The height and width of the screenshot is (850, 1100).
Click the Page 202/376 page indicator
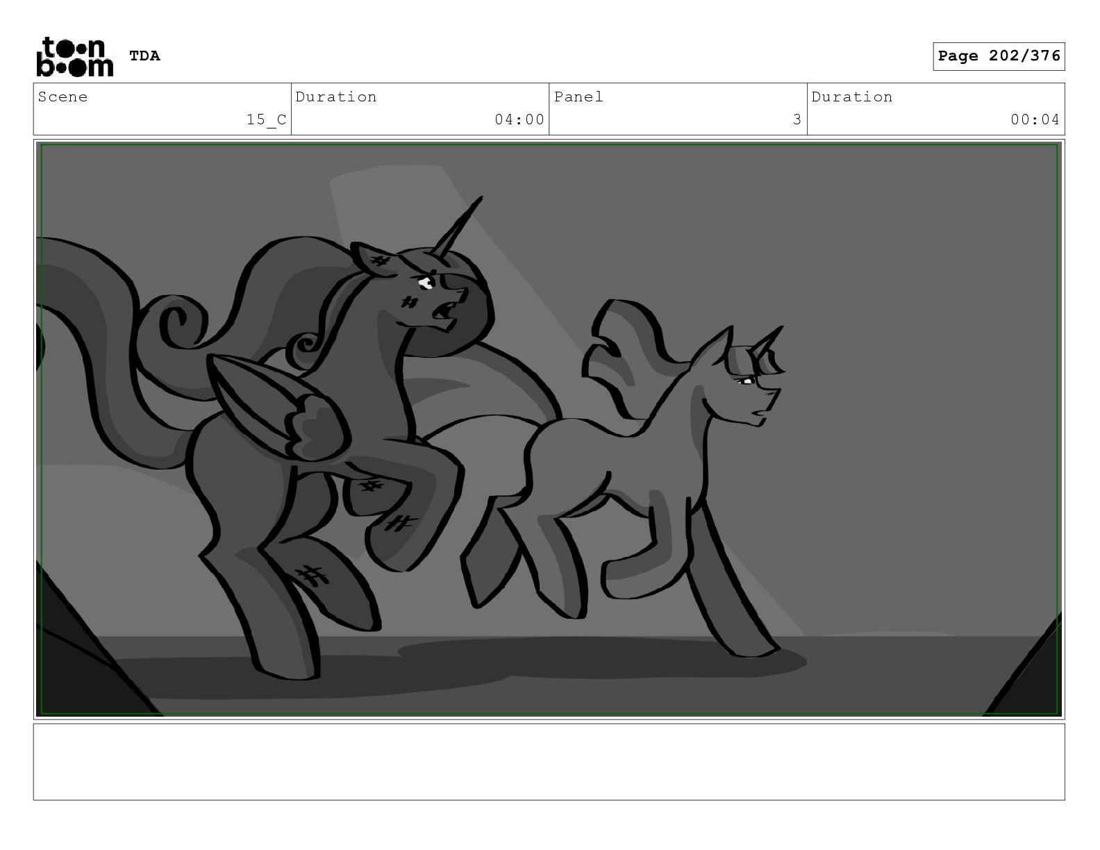click(999, 56)
